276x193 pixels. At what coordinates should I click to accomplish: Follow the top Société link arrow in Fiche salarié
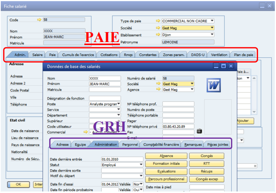pos(158,28)
